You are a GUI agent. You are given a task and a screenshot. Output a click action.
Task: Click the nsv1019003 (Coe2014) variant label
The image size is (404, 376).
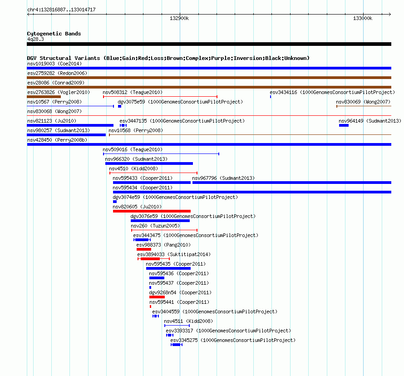tap(54, 64)
